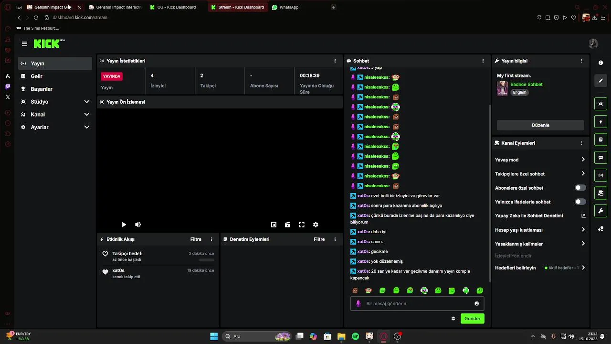611x344 pixels.
Task: Open Windows Start menu
Action: (x=214, y=336)
